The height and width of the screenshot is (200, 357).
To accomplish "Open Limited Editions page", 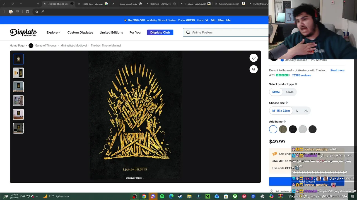I will click(111, 32).
